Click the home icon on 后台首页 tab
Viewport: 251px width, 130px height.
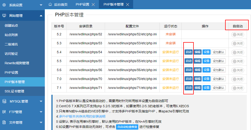[50, 4]
